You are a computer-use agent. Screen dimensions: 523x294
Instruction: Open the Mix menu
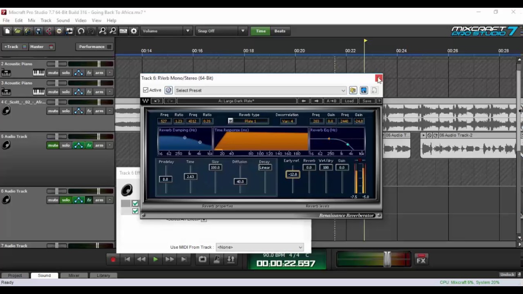[31, 20]
